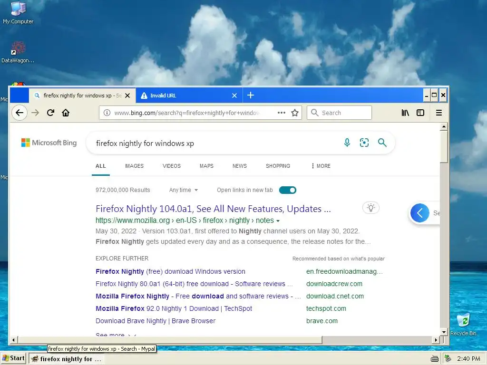Screen dimensions: 487x365
Task: Click the forward navigation arrow
Action: pos(35,113)
